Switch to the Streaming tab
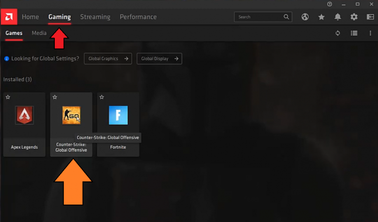 tap(95, 17)
